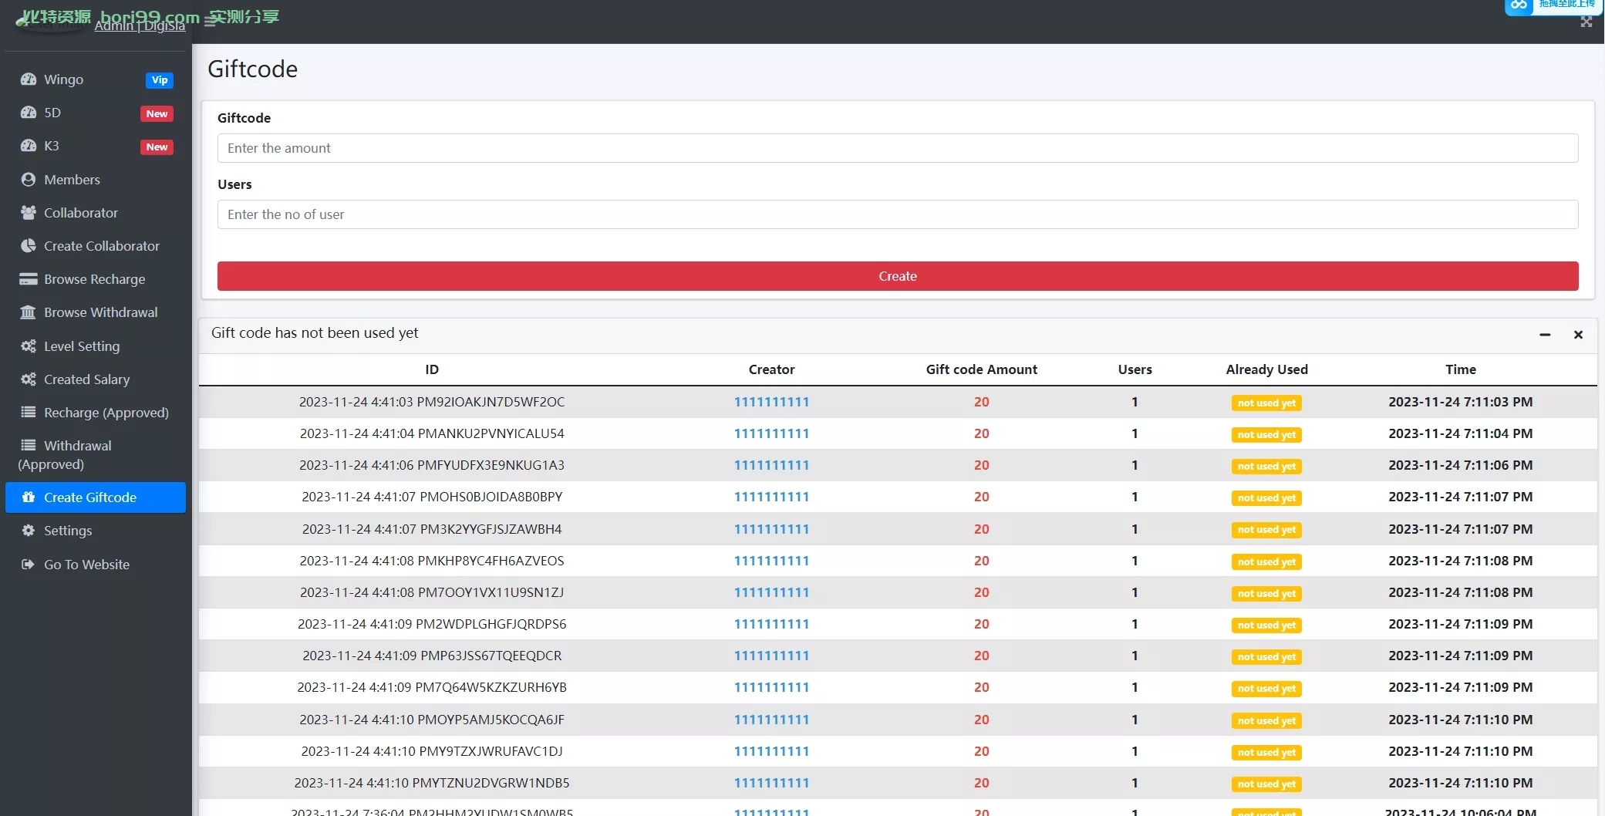
Task: Click the Gift code Amount column header
Action: (981, 369)
